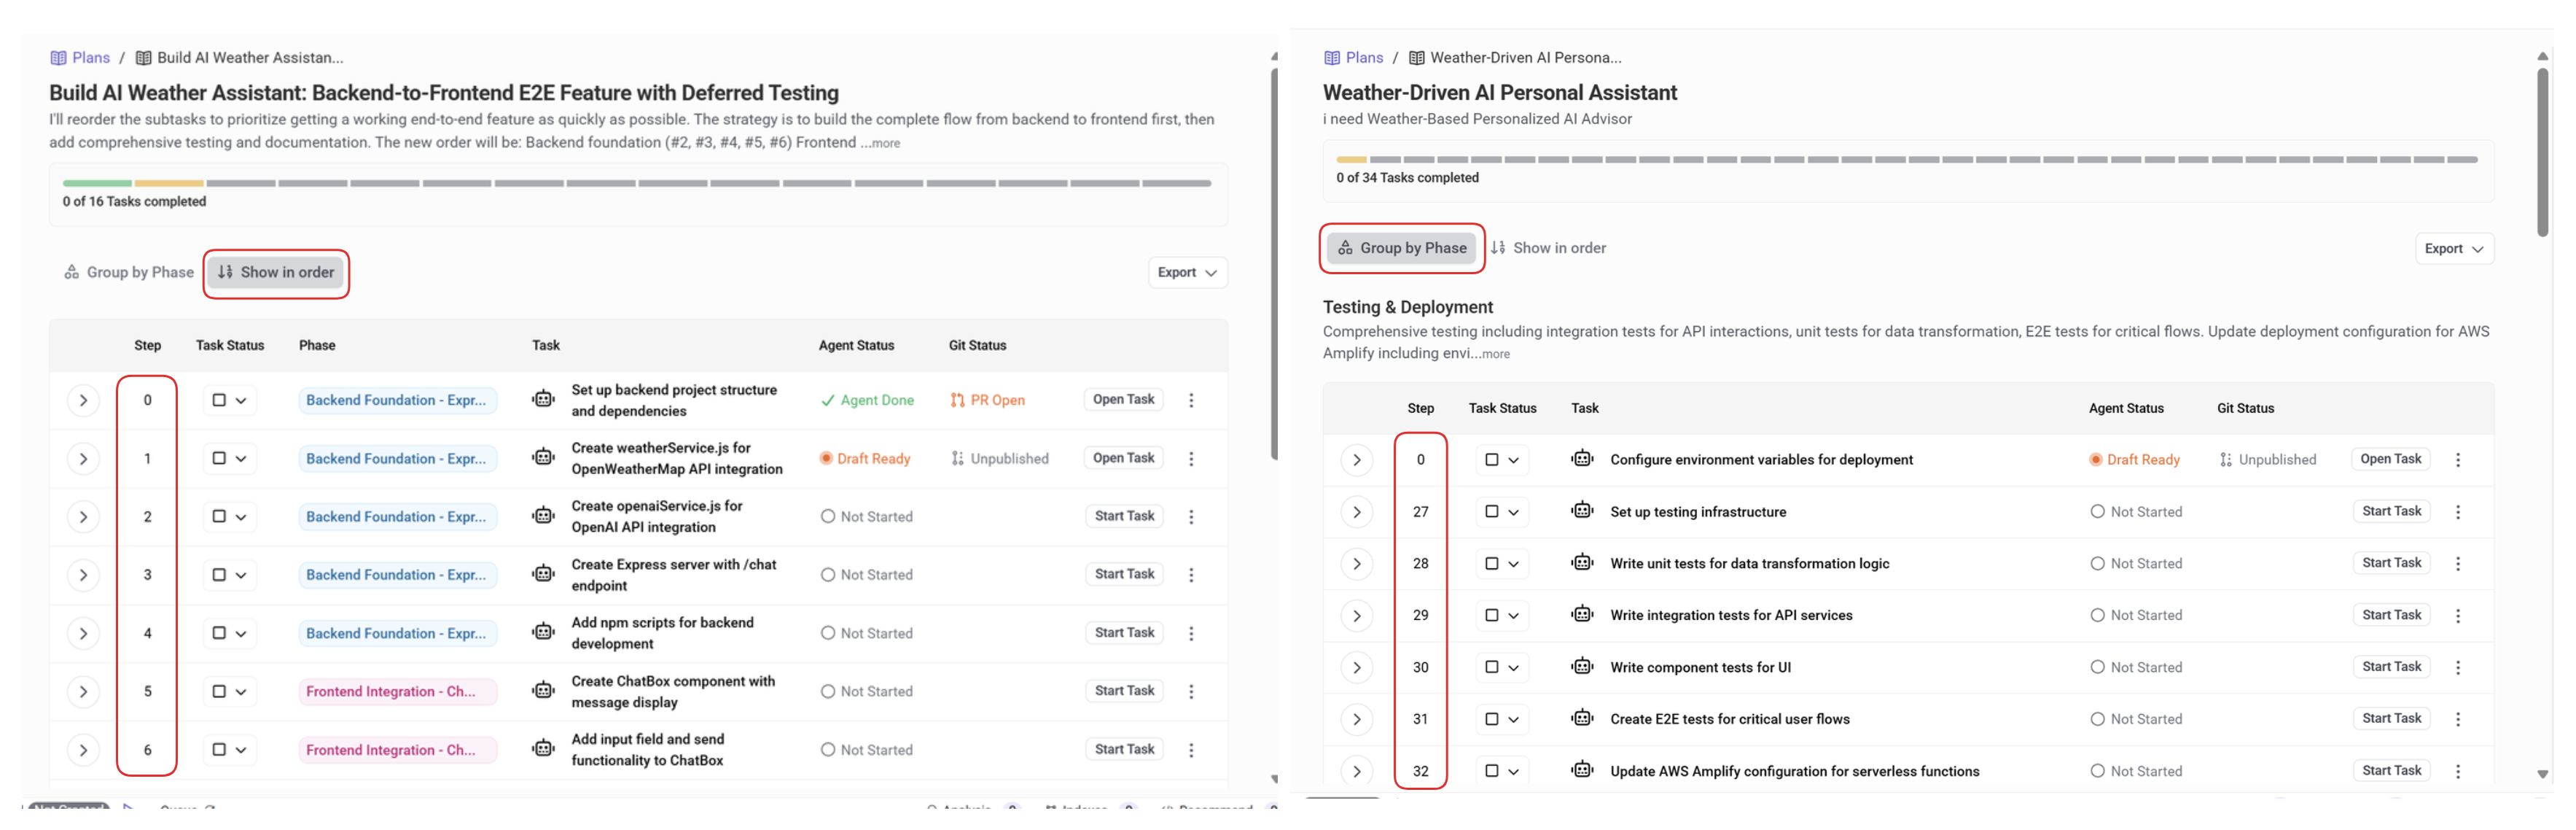Image resolution: width=2576 pixels, height=830 pixels.
Task: Click the PR Open git status icon
Action: pyautogui.click(x=957, y=401)
